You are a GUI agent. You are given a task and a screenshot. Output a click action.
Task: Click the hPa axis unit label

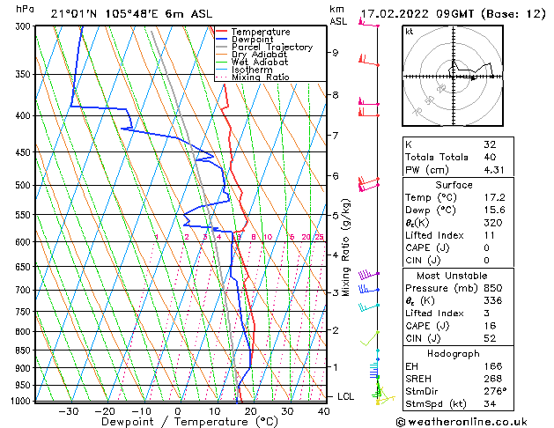(25, 9)
